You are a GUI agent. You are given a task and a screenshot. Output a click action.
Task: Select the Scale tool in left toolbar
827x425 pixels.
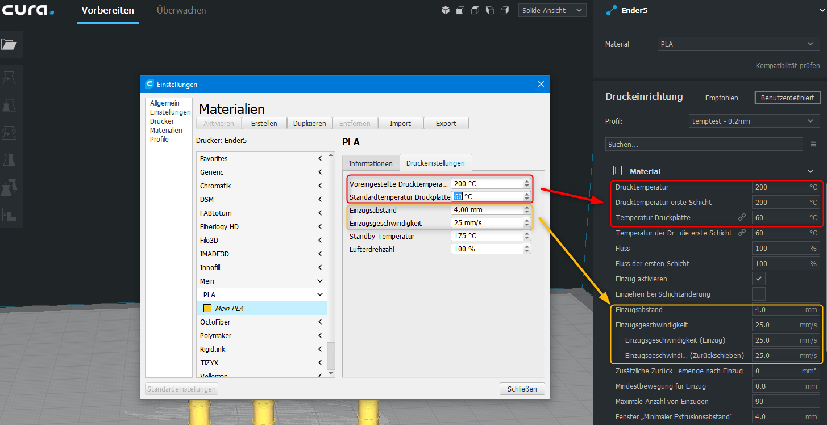9,105
